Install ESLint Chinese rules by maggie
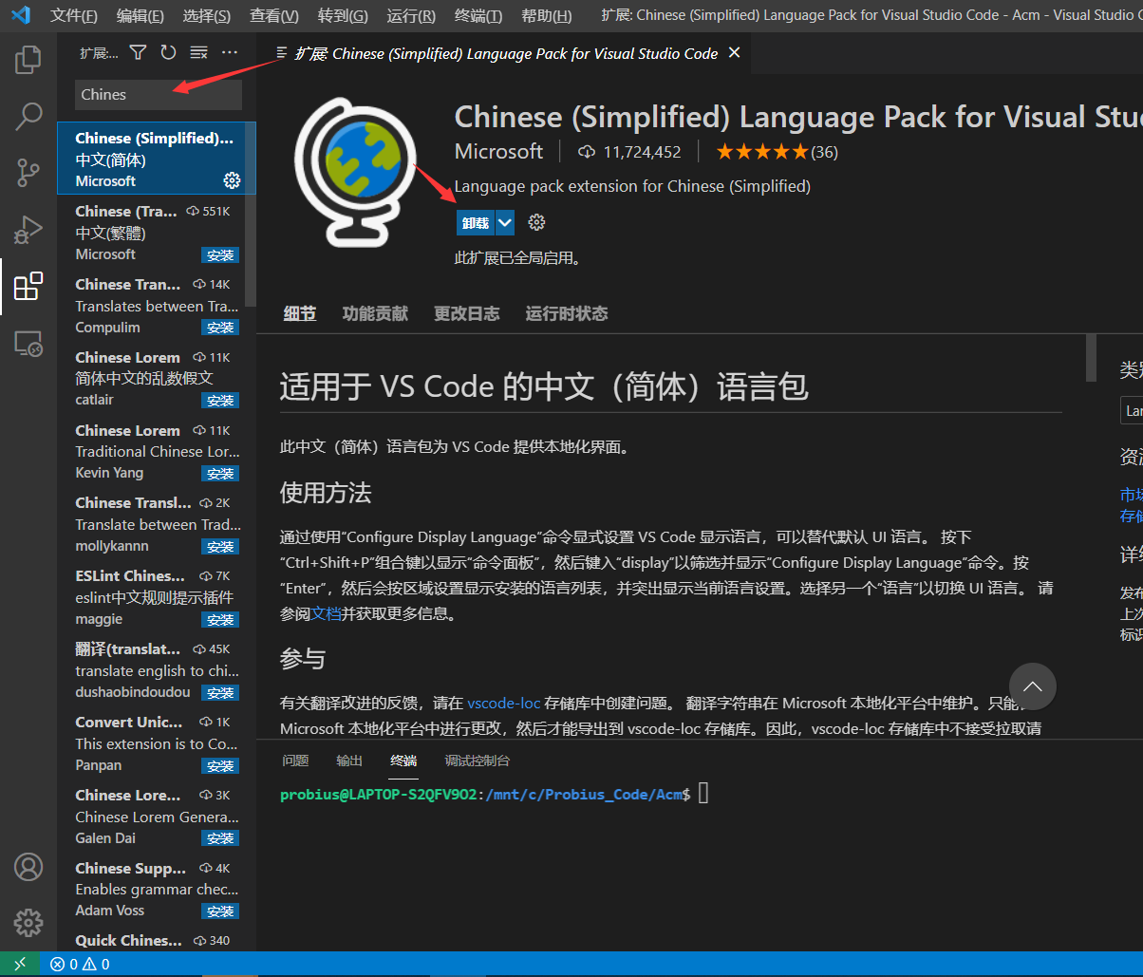The width and height of the screenshot is (1143, 977). (x=220, y=620)
